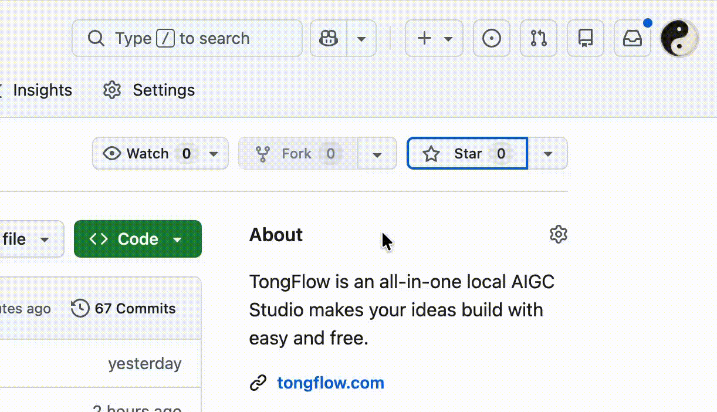Open Pull requests icon in header
This screenshot has width=717, height=412.
(x=539, y=39)
